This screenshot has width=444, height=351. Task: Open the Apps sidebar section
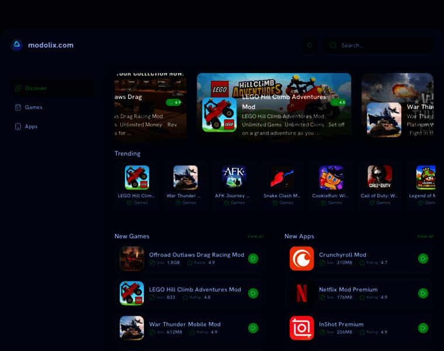click(52, 126)
